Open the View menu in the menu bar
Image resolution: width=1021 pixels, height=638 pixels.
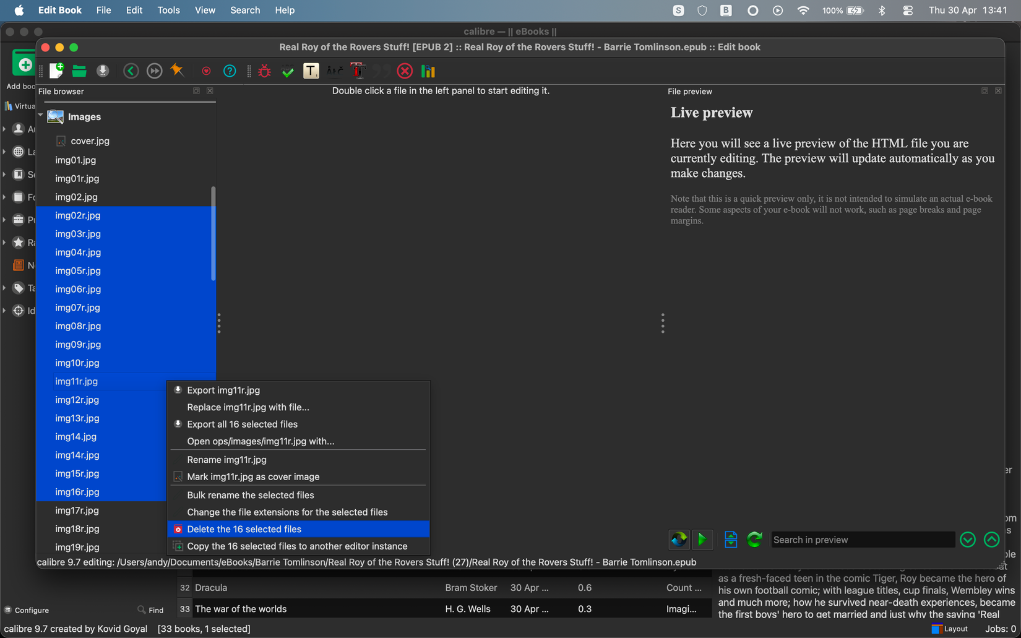[x=205, y=10]
